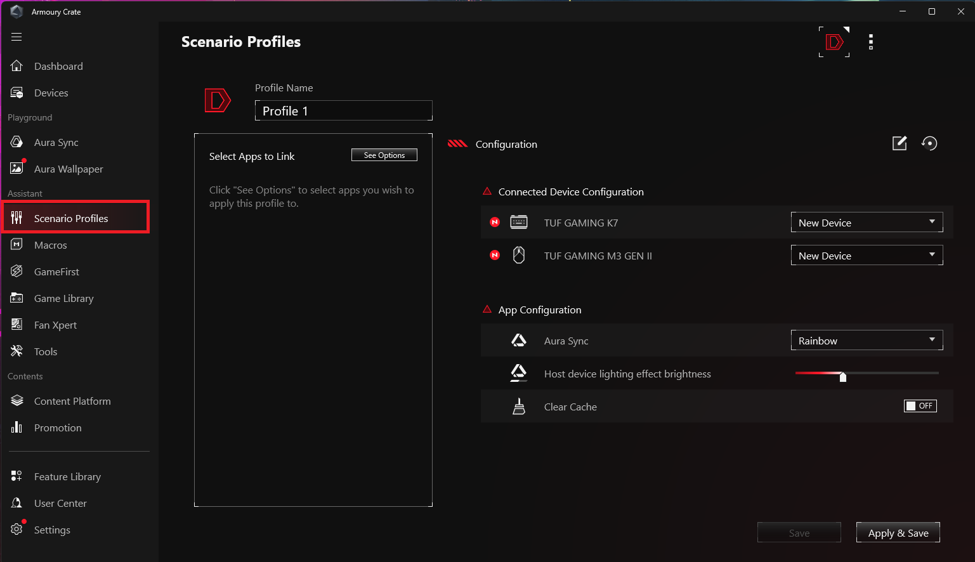Click the TUF GAMING K7 keyboard icon

point(519,222)
